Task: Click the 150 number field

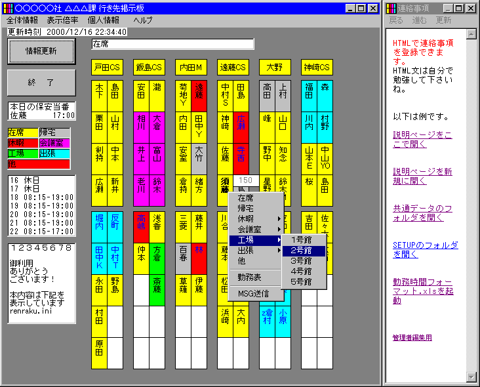Action: coord(246,180)
